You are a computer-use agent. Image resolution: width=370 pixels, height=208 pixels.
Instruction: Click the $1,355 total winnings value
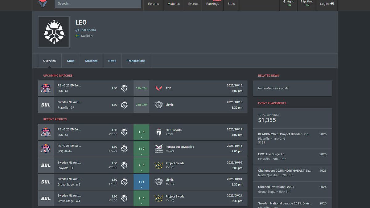[267, 120]
